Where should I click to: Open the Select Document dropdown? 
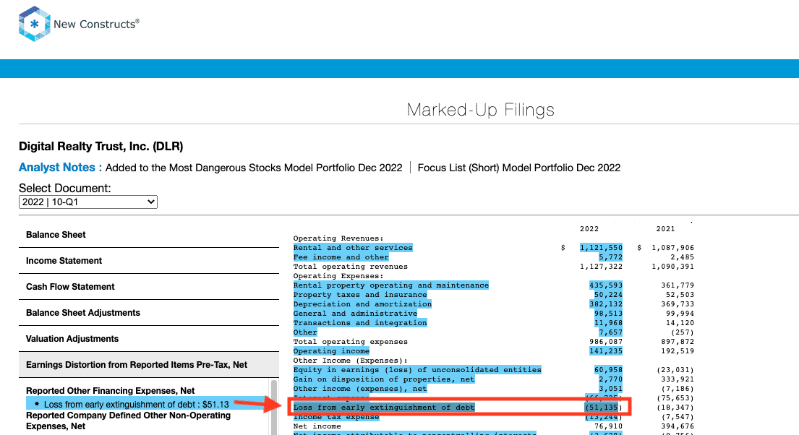(88, 202)
